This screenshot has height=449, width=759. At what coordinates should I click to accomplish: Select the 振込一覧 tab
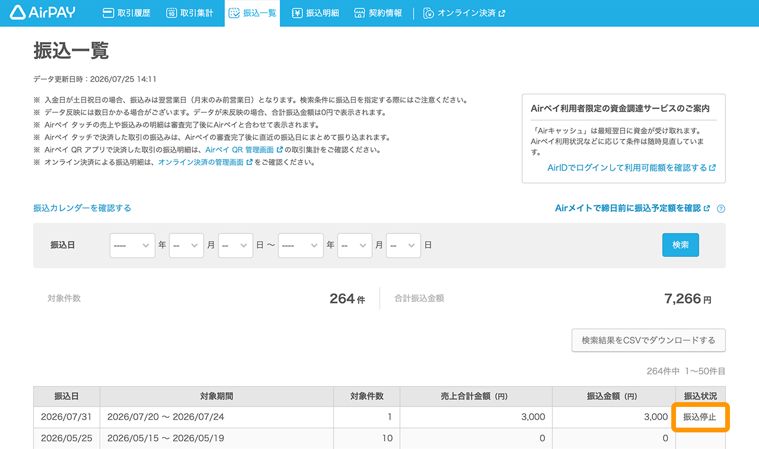click(x=252, y=13)
